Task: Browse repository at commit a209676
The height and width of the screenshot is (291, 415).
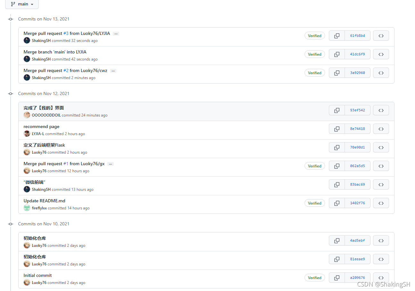Action: click(x=381, y=278)
